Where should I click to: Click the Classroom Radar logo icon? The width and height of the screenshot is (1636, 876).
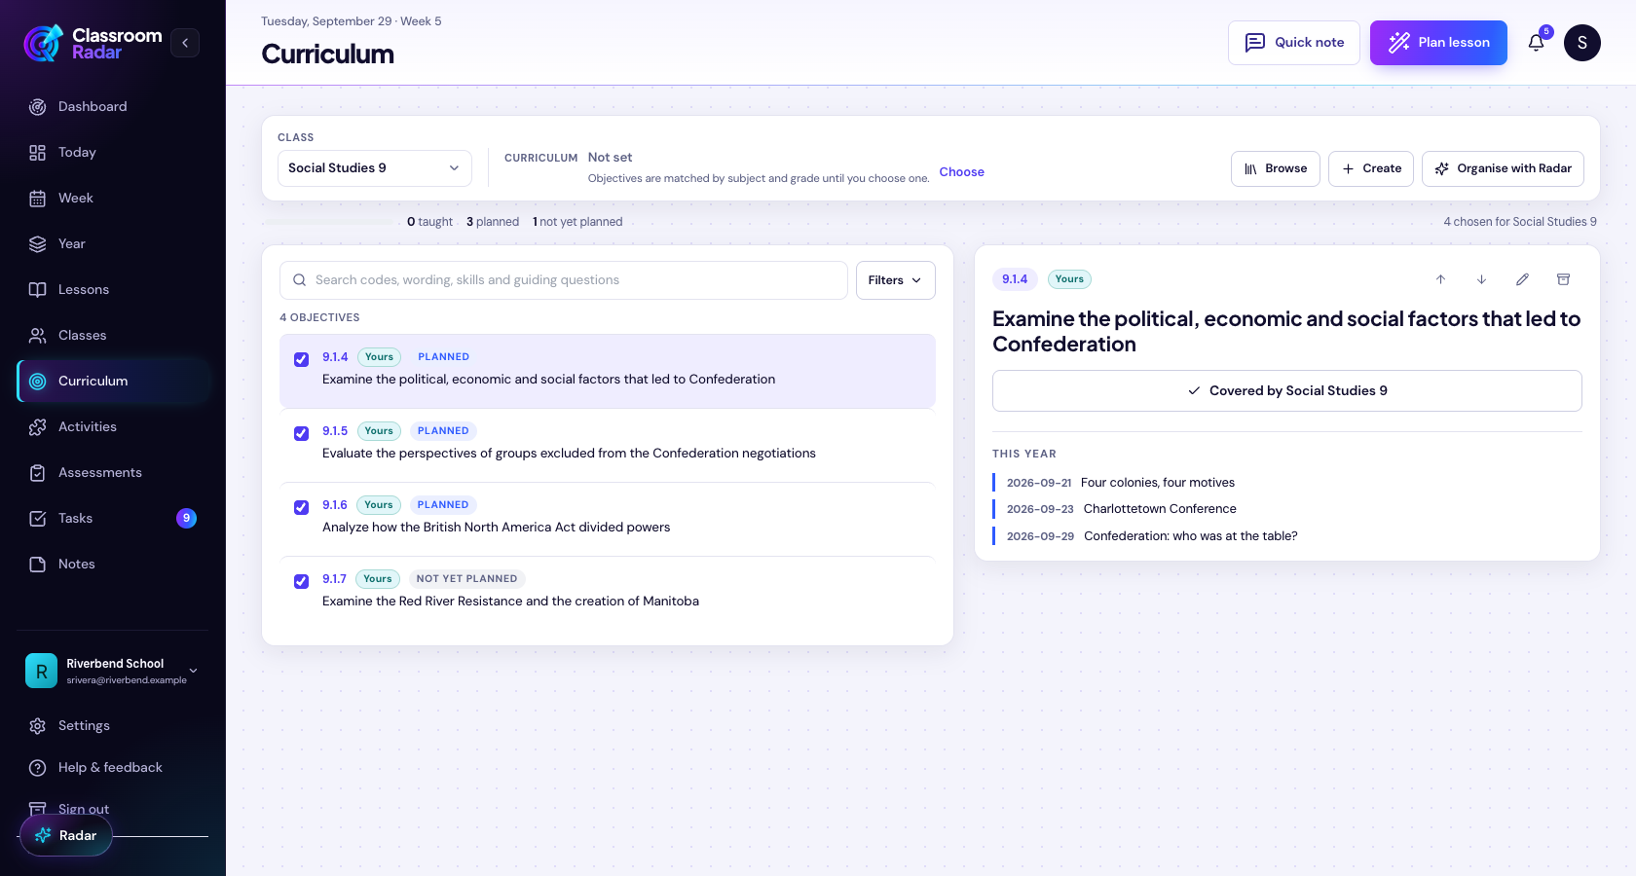click(44, 43)
